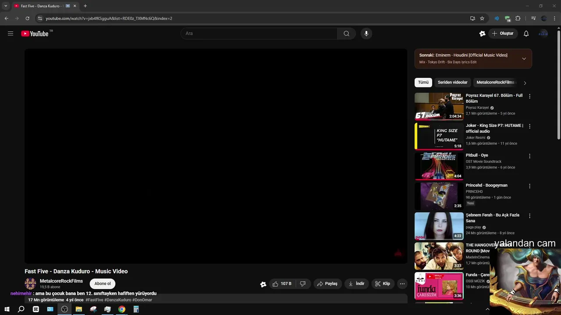The width and height of the screenshot is (561, 315).
Task: Open options for Joker King Size video
Action: (x=529, y=126)
